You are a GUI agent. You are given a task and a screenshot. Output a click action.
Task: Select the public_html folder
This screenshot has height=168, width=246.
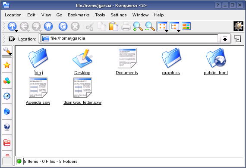pyautogui.click(x=216, y=62)
